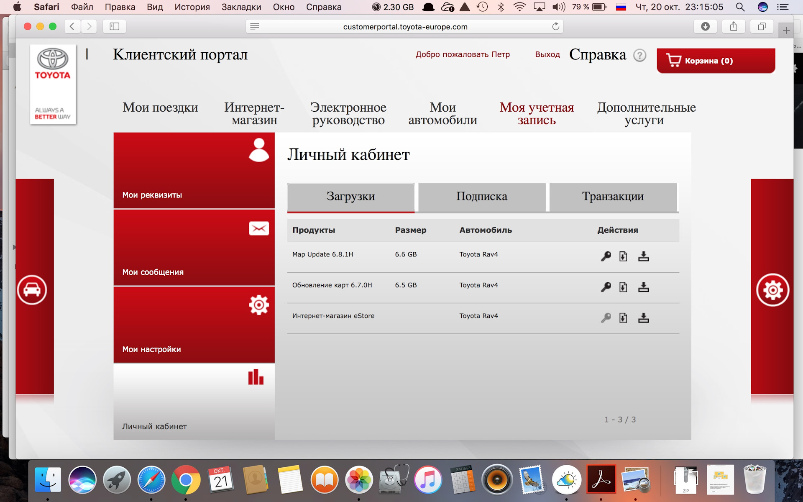Click Safari share icon in toolbar
The image size is (803, 502).
point(734,26)
